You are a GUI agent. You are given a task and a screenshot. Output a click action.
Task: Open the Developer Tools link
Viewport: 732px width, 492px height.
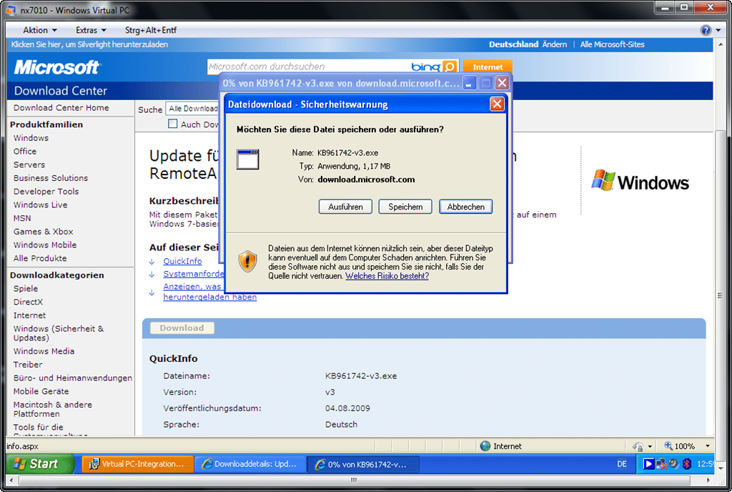coord(46,192)
